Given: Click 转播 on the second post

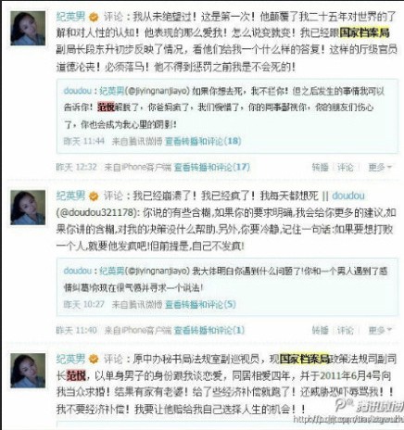Looking at the screenshot, I should tap(321, 331).
